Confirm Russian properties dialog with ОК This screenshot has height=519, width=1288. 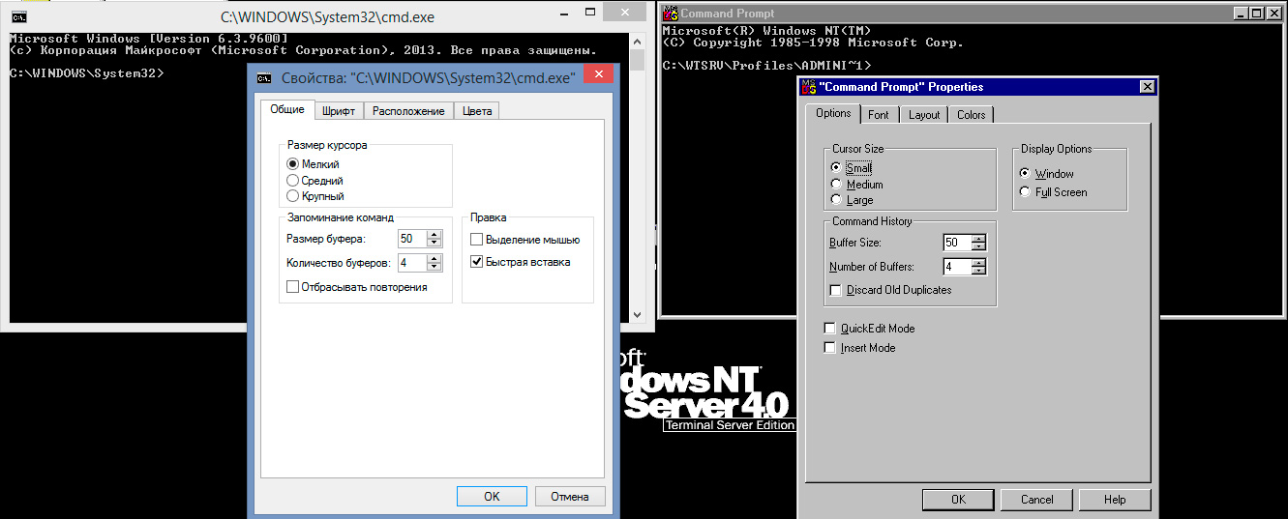coord(492,496)
